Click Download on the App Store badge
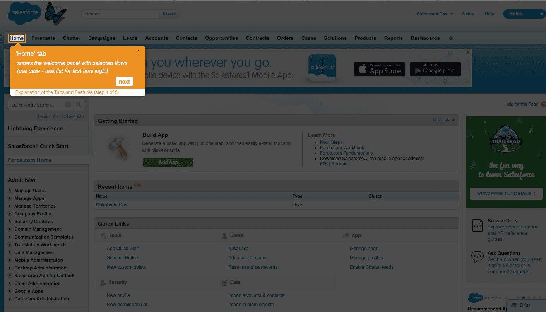Screen dimensions: 546x312 (x=380, y=69)
